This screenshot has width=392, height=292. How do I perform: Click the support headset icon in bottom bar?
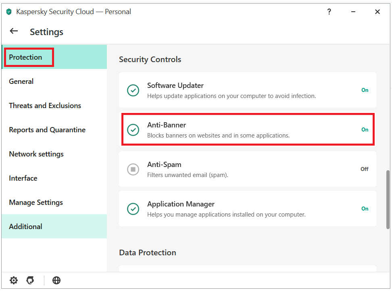30,280
